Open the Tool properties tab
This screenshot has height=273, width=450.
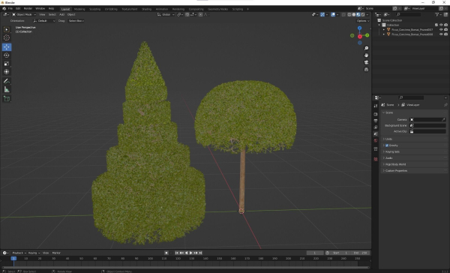tap(376, 106)
